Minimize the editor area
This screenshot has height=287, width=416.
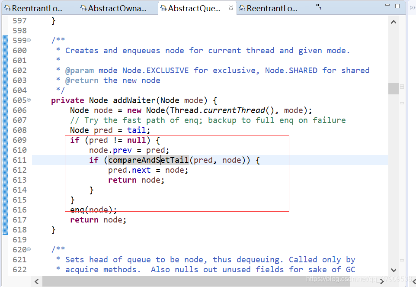pos(387,5)
